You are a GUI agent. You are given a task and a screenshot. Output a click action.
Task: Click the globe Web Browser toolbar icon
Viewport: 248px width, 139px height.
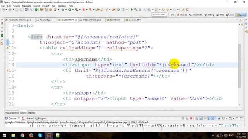click(x=118, y=10)
